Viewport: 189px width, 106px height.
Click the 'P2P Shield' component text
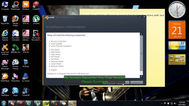[x=55, y=57]
